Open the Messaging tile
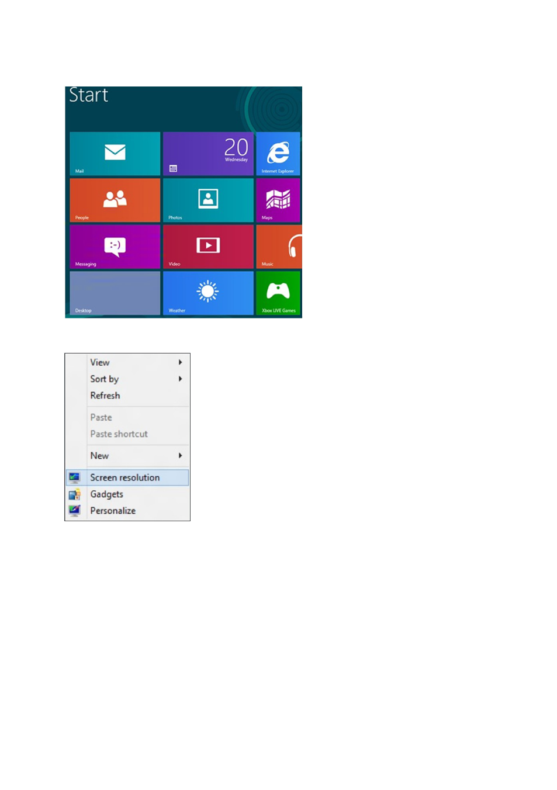Viewport: 557px width, 790px height. coord(115,247)
